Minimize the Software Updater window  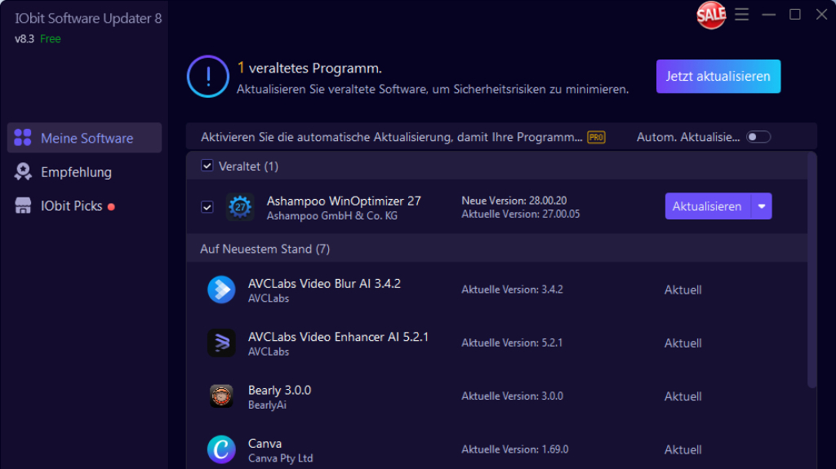coord(768,15)
